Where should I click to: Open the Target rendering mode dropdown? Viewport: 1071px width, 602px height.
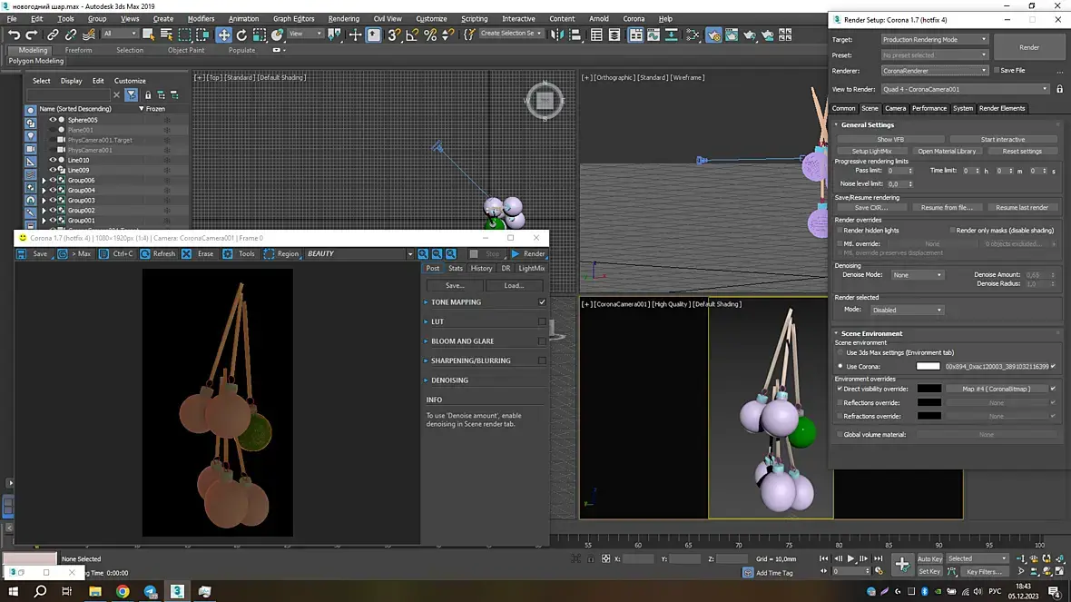click(934, 40)
